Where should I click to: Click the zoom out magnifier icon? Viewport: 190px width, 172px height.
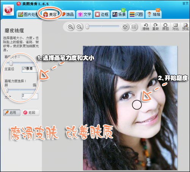[x=79, y=27]
